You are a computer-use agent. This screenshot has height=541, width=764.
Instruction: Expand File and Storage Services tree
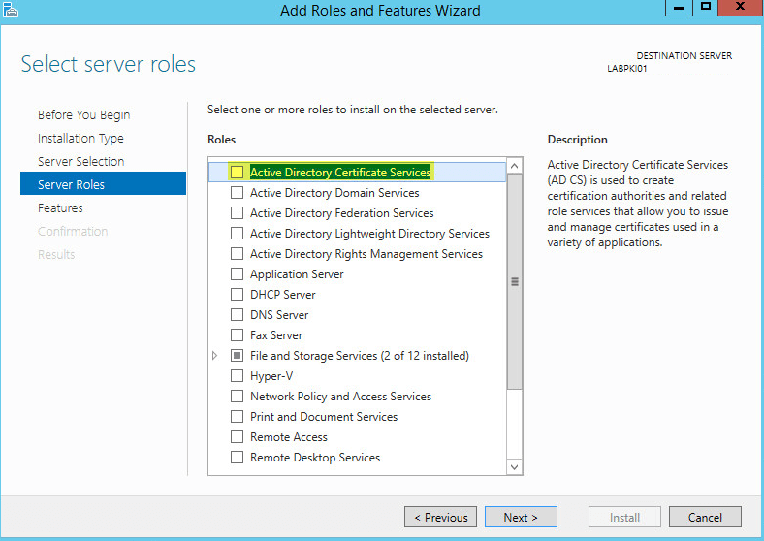click(x=214, y=356)
